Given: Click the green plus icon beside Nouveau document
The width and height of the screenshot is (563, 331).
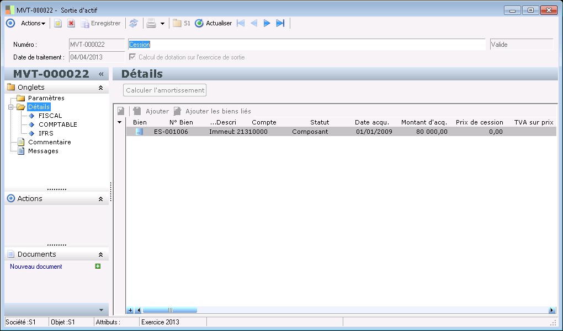Looking at the screenshot, I should pos(98,267).
